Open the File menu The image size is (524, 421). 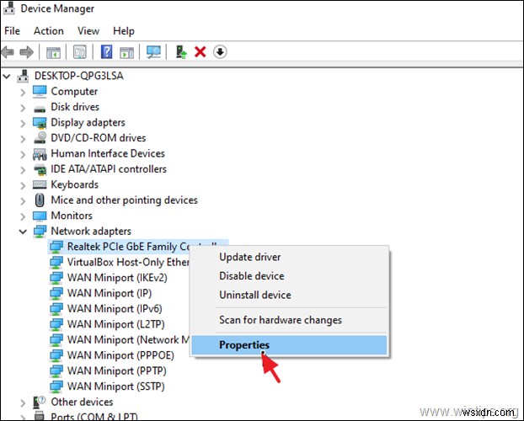[x=12, y=31]
